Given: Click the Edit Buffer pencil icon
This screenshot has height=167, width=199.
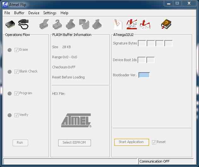Looking at the screenshot, I should pos(118,24).
